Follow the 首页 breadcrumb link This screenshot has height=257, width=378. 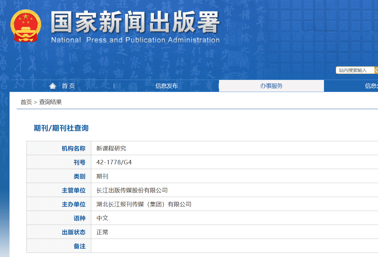pyautogui.click(x=26, y=102)
